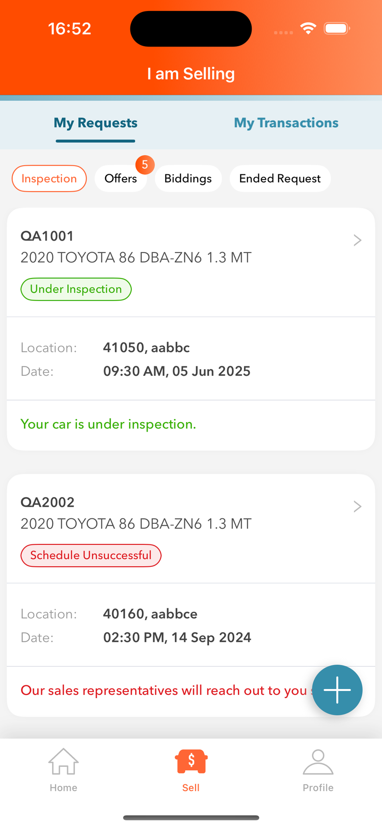The image size is (382, 828).
Task: Tap the Wi-Fi status icon
Action: coord(308,29)
